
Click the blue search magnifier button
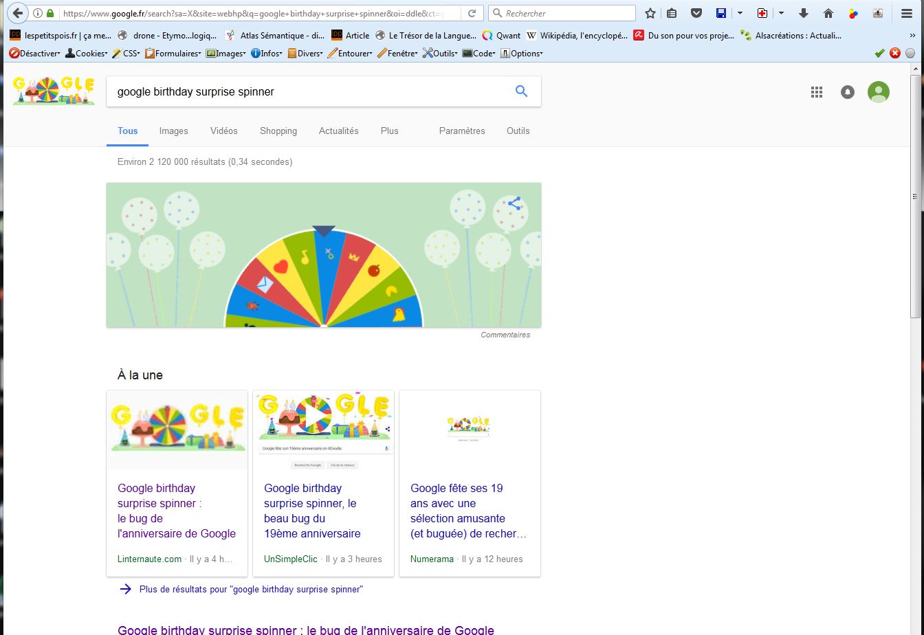coord(521,91)
